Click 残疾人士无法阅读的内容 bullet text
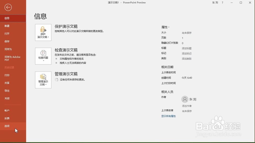 pyautogui.click(x=73, y=63)
